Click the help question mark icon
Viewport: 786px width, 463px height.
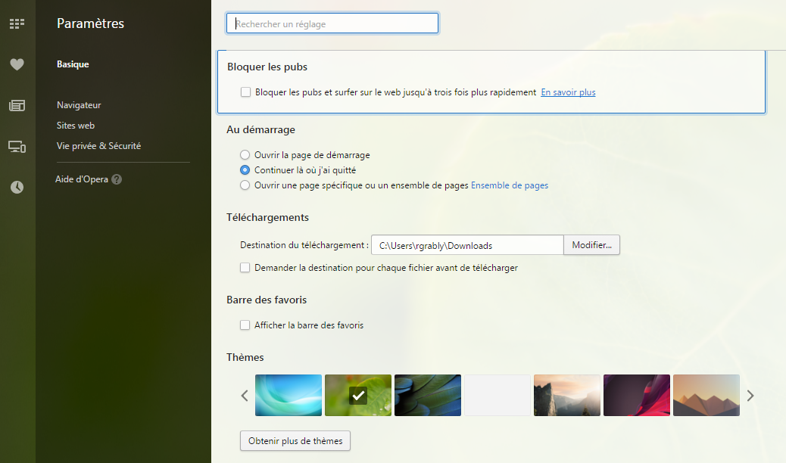117,180
